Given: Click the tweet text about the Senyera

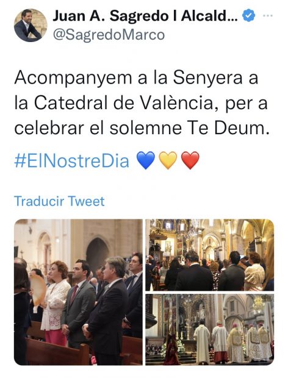Looking at the screenshot, I should [142, 103].
